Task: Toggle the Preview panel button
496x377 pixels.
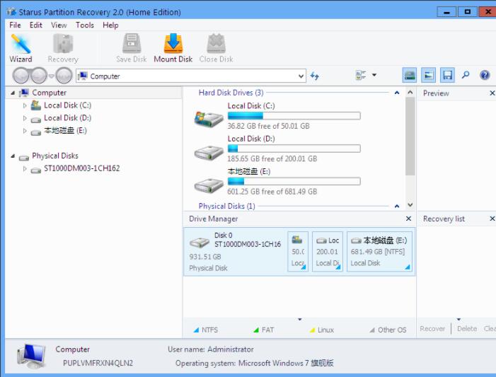Action: pyautogui.click(x=428, y=75)
